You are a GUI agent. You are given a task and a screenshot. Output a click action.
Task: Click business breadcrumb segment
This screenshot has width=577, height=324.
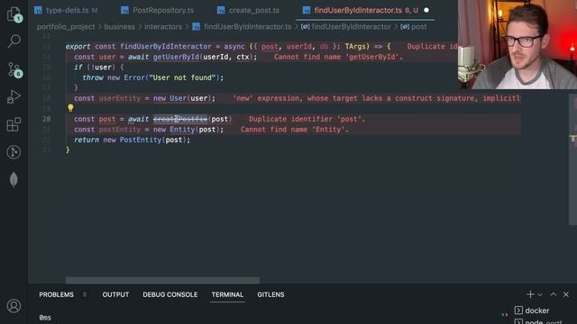coord(120,26)
